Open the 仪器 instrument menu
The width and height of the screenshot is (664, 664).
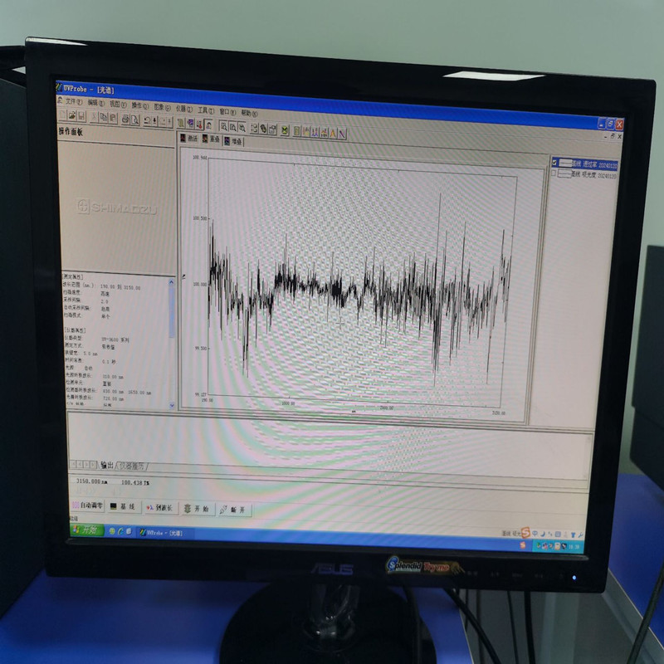click(x=183, y=108)
